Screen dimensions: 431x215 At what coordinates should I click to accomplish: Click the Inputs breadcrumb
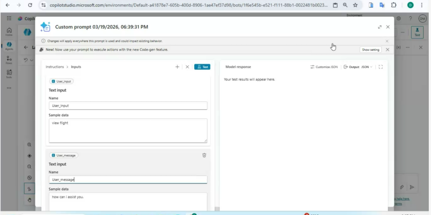point(76,67)
